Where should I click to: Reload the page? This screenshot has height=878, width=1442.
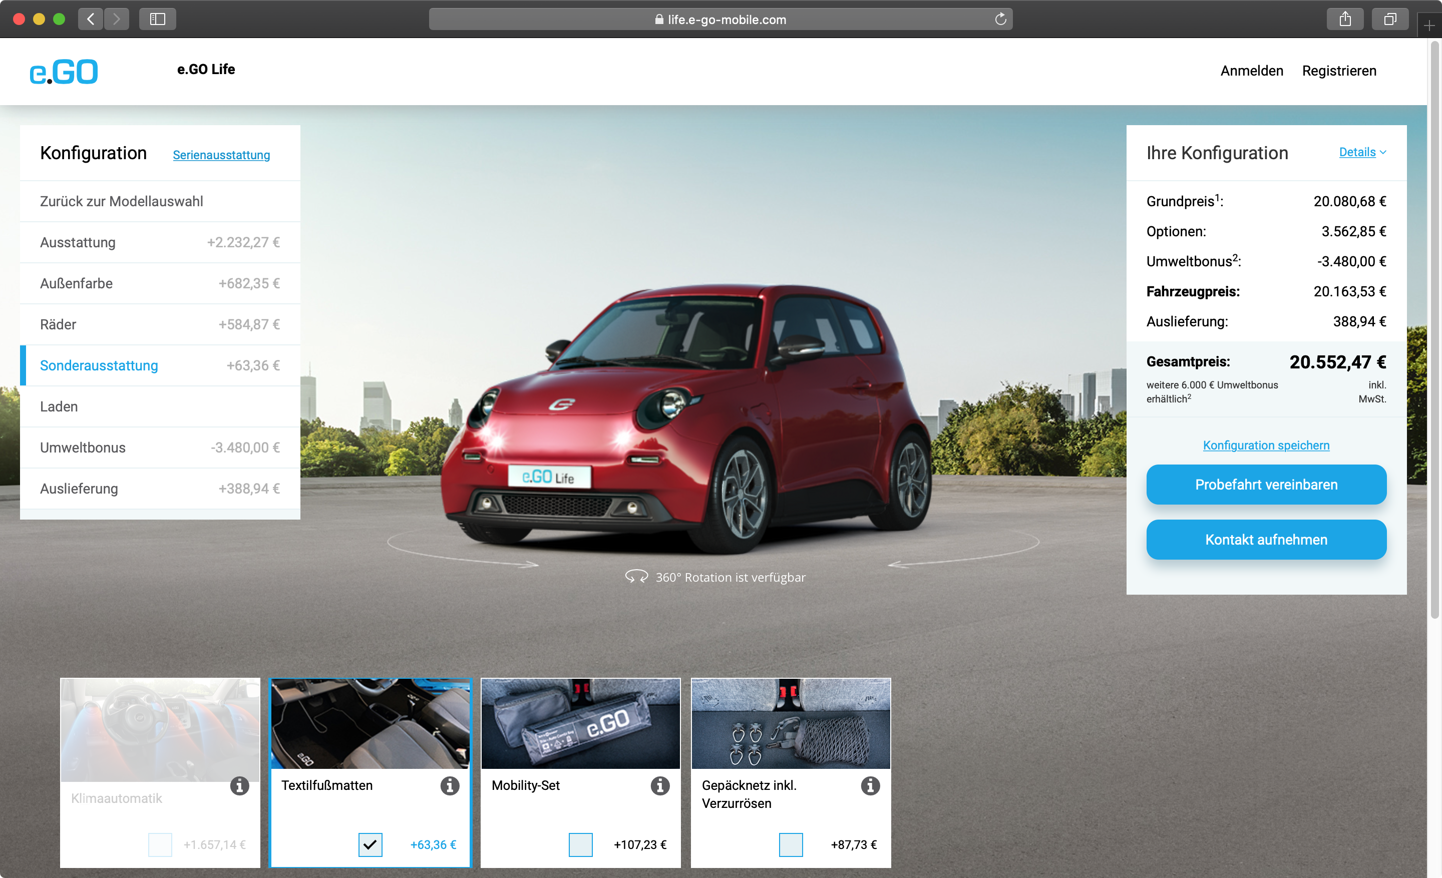(x=1000, y=20)
